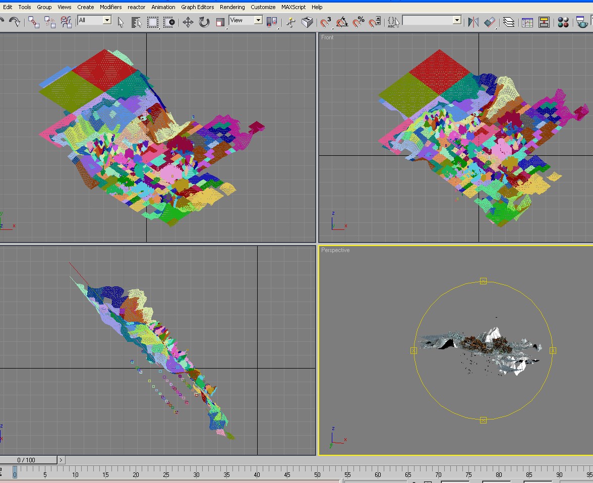
Task: Toggle Angle Snap on or off
Action: pos(342,22)
